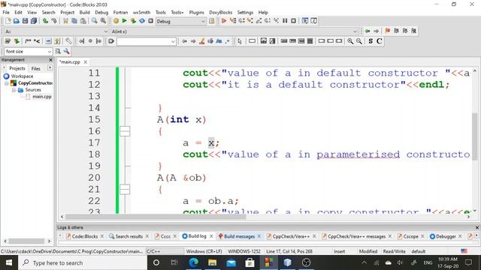
Task: Collapse the CopyConstructor project node
Action: point(7,83)
